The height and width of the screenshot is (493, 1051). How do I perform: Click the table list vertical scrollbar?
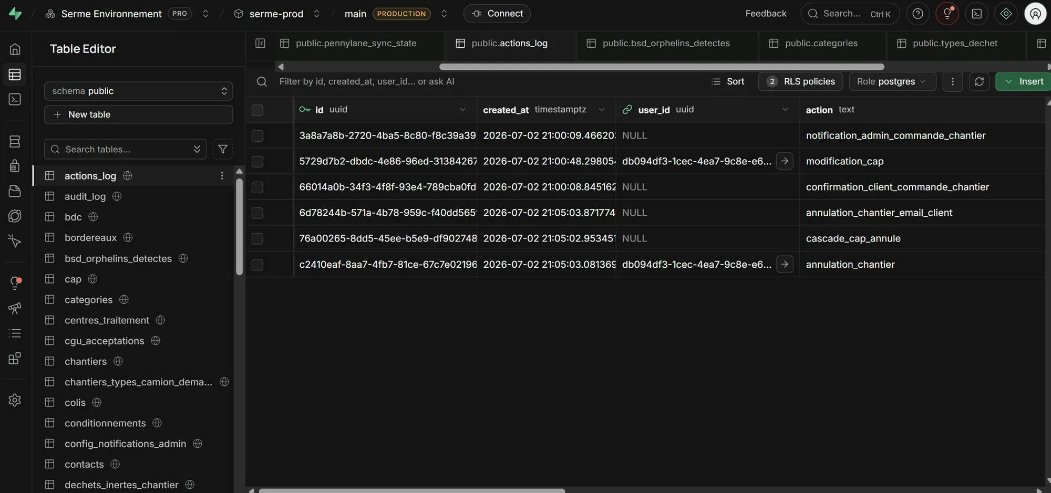(239, 227)
